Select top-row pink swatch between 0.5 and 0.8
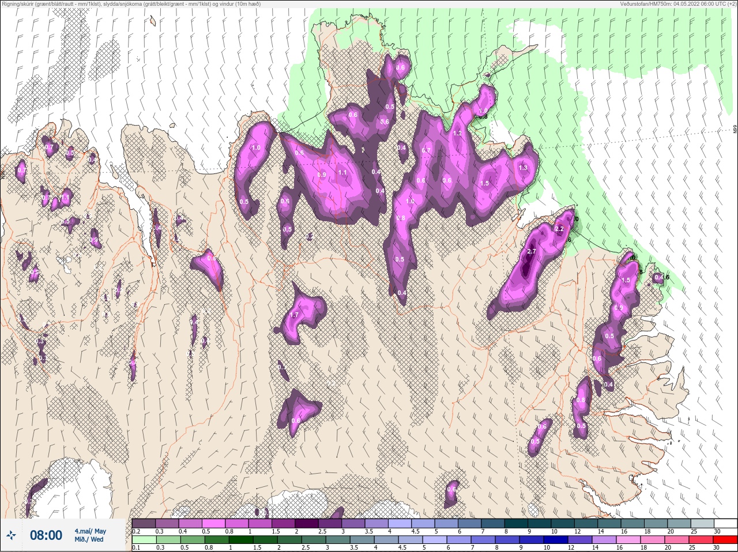This screenshot has height=552, width=738. (x=213, y=524)
